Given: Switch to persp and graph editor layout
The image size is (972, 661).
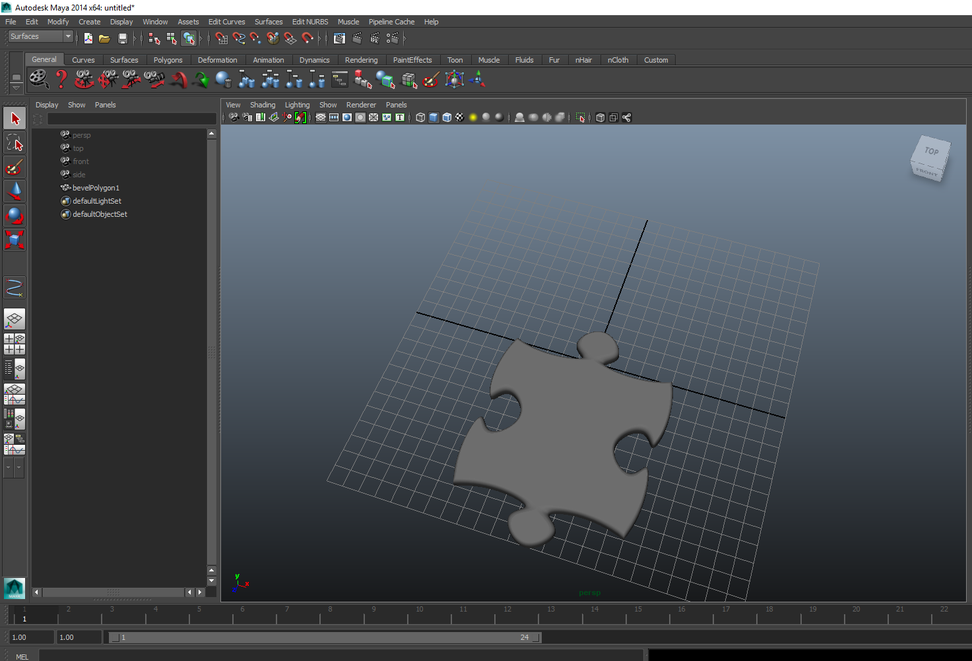Looking at the screenshot, I should 15,394.
